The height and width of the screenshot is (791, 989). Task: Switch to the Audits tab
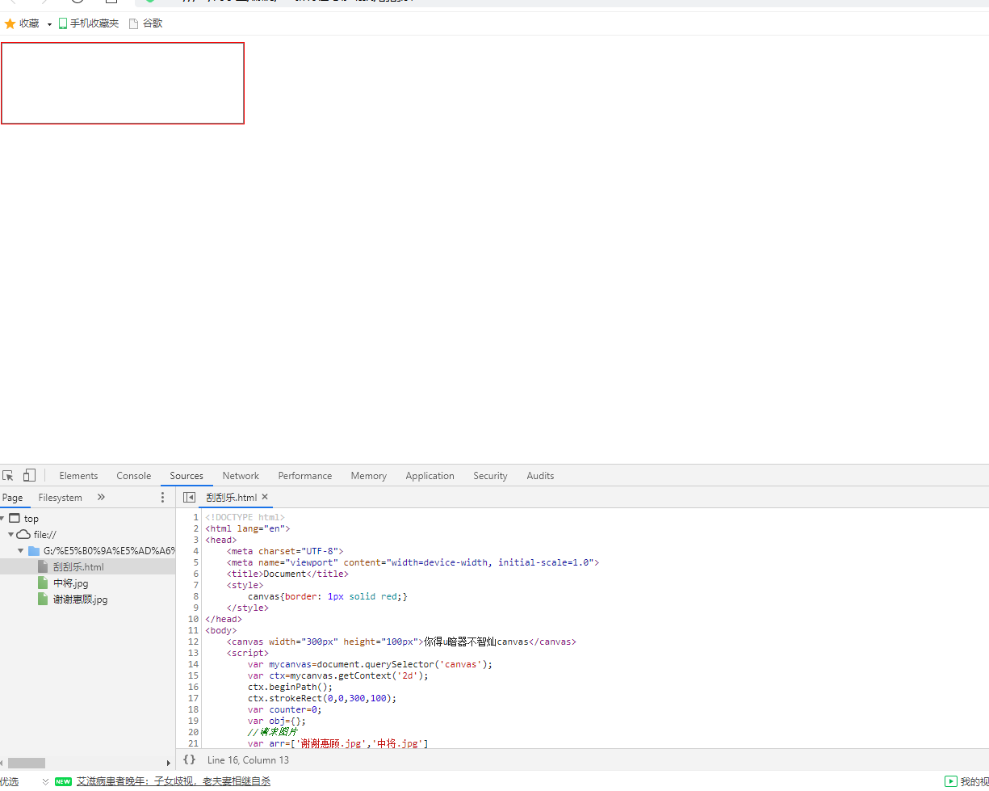point(540,476)
